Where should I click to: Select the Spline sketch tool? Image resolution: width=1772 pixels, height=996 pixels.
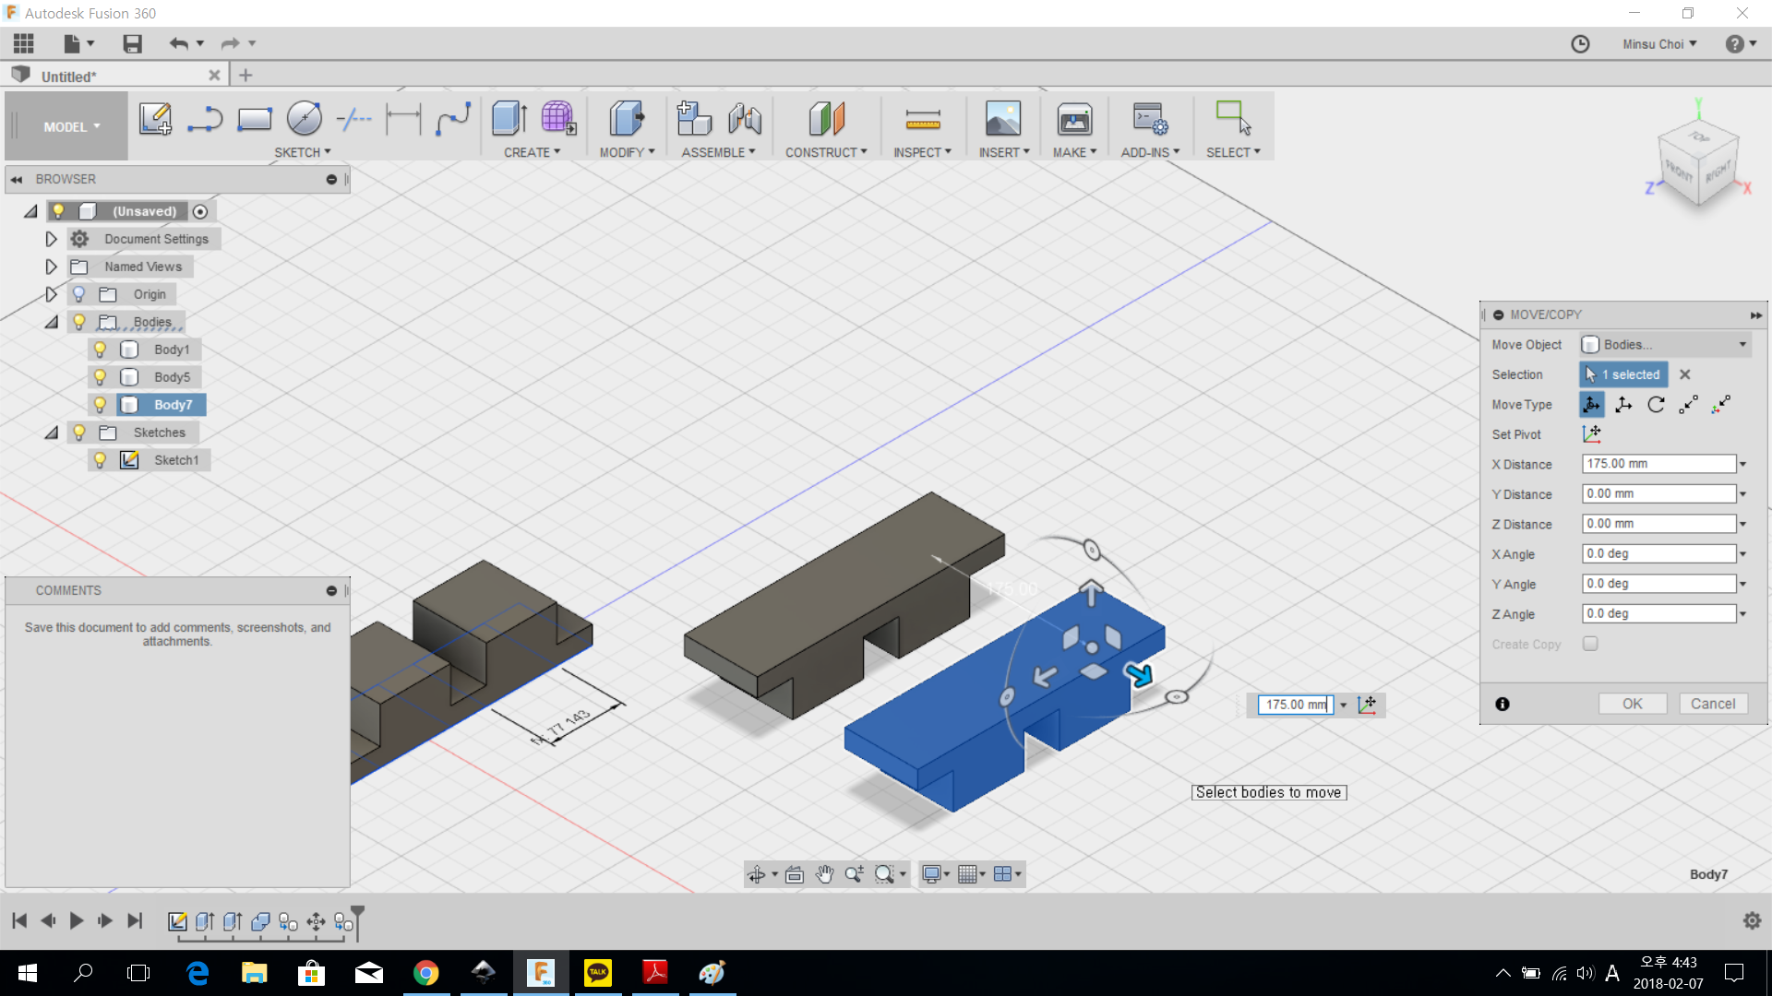tap(453, 119)
